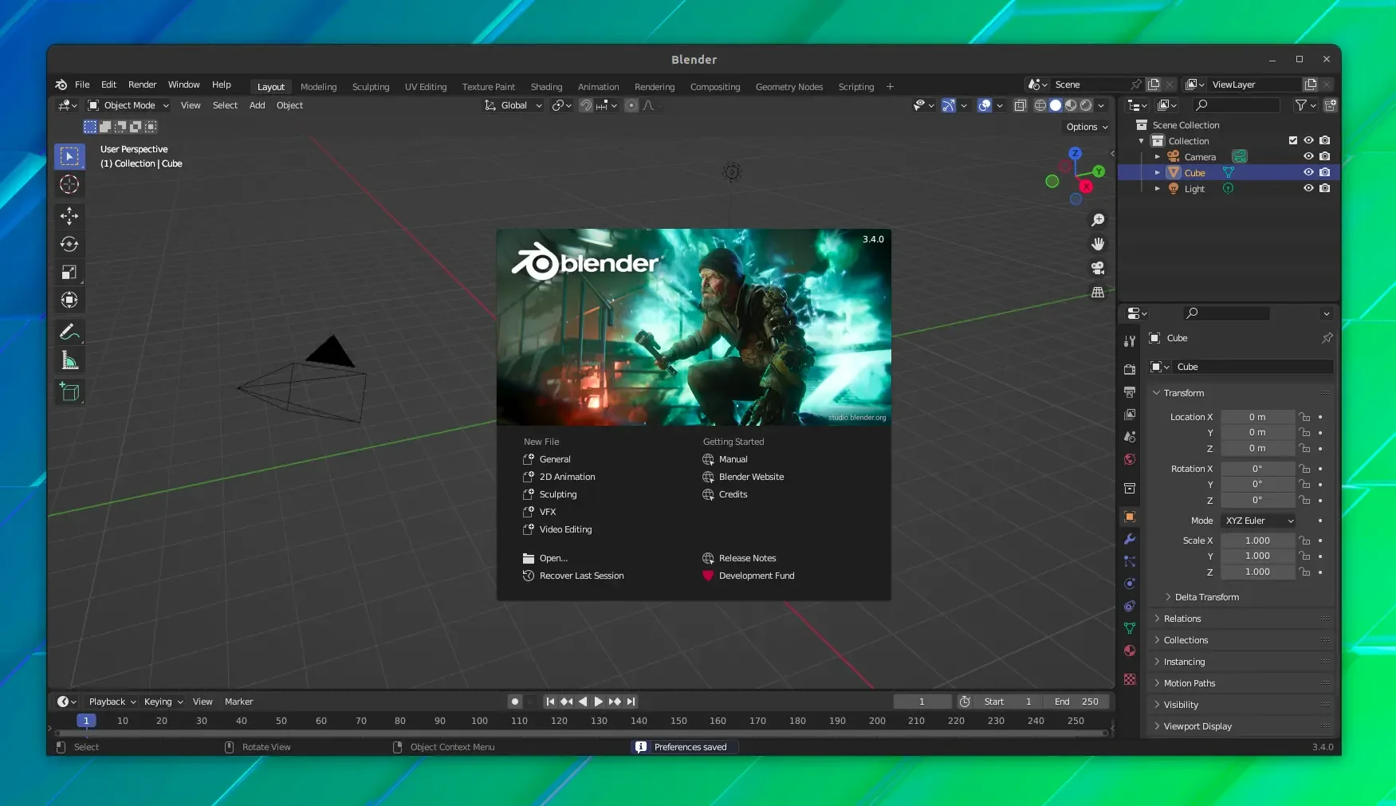The image size is (1396, 806).
Task: Open the Render menu
Action: (x=143, y=85)
